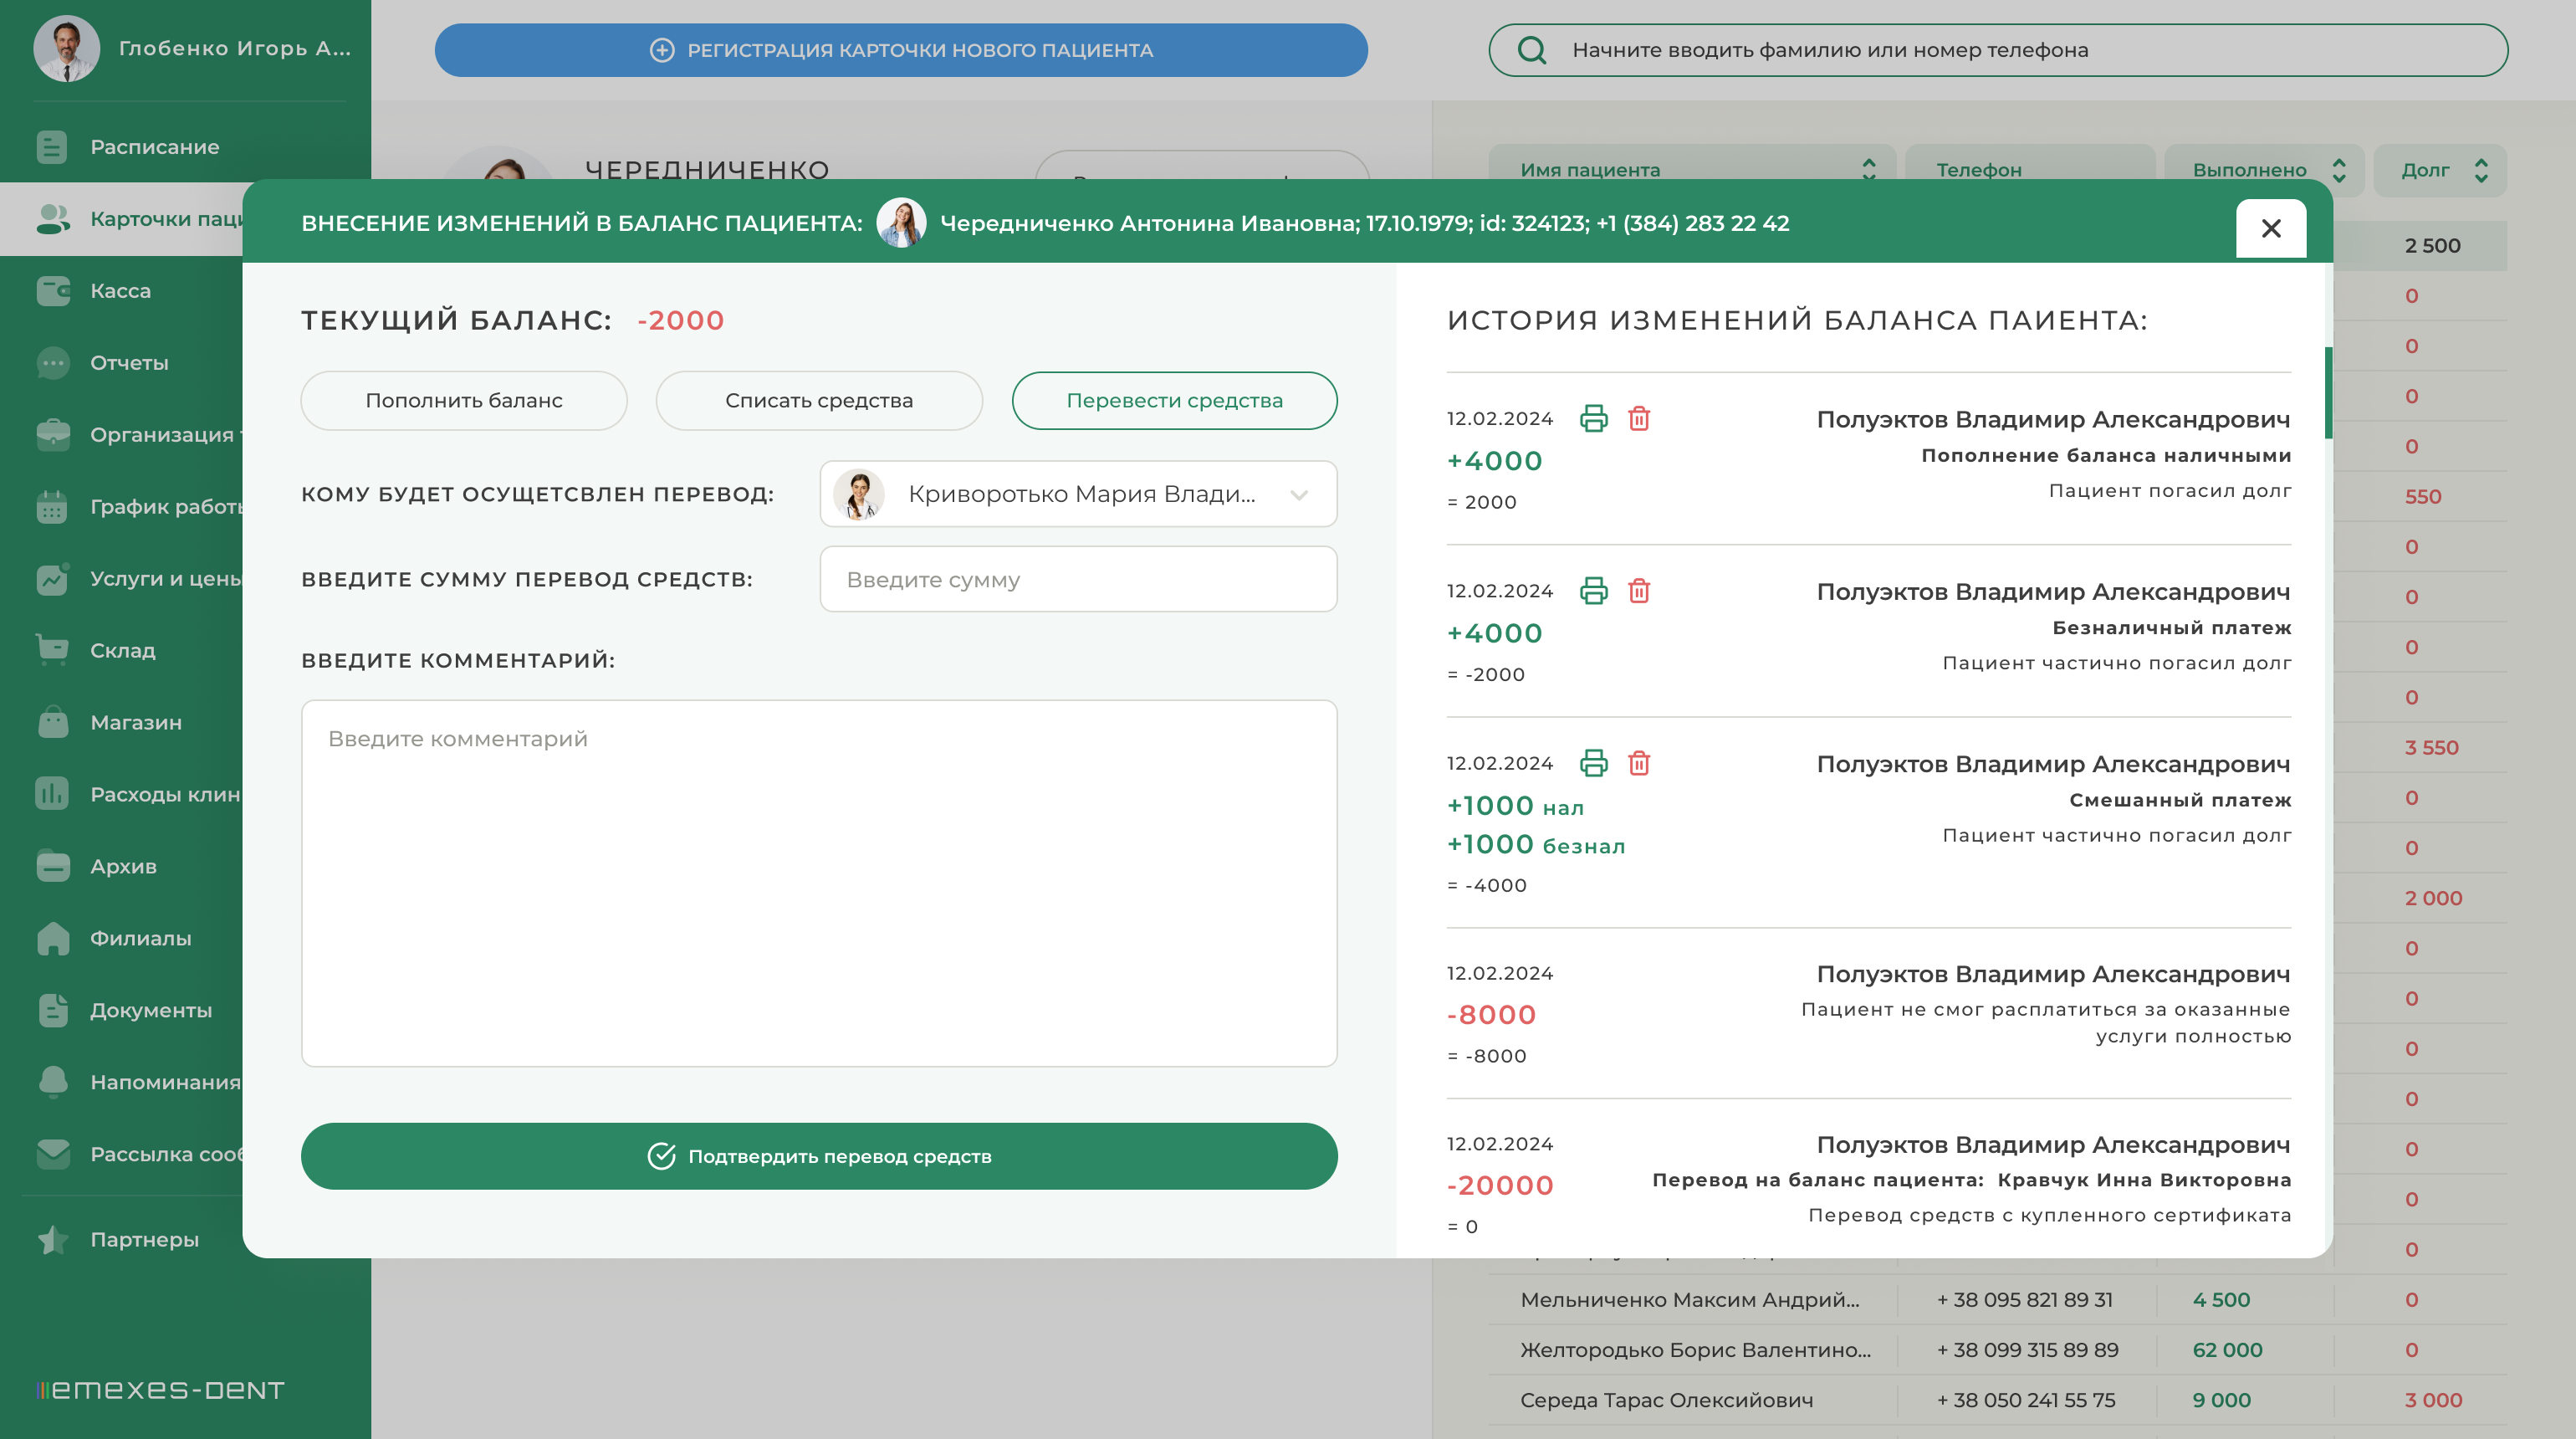
Task: Open Касса menu item
Action: click(121, 291)
